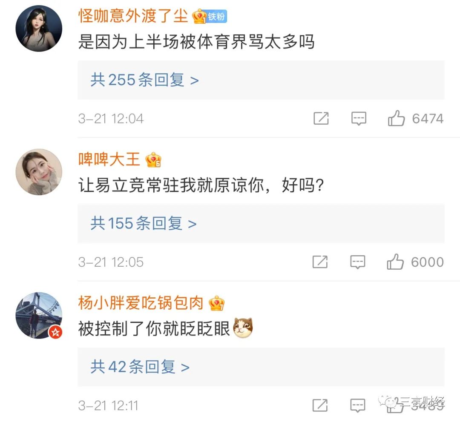View avatar of 杨小胖爱吃锅包肉
The height and width of the screenshot is (422, 460).
(x=39, y=315)
